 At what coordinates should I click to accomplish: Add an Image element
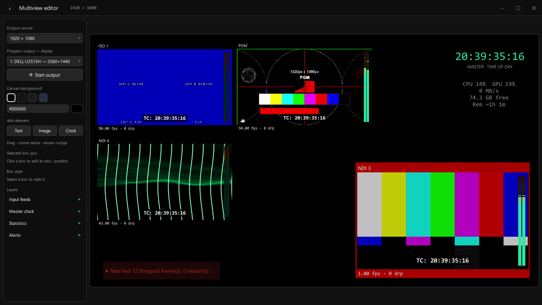45,131
